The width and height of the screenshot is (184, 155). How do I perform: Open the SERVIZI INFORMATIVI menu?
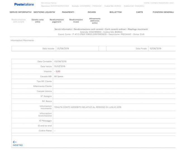tap(20, 12)
